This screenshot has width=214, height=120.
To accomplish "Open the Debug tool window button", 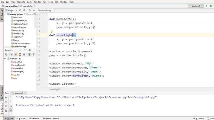I will [x=198, y=119].
